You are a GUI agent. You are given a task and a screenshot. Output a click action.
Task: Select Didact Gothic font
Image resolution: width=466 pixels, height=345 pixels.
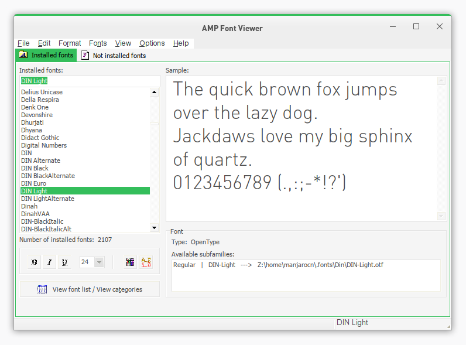pyautogui.click(x=85, y=138)
